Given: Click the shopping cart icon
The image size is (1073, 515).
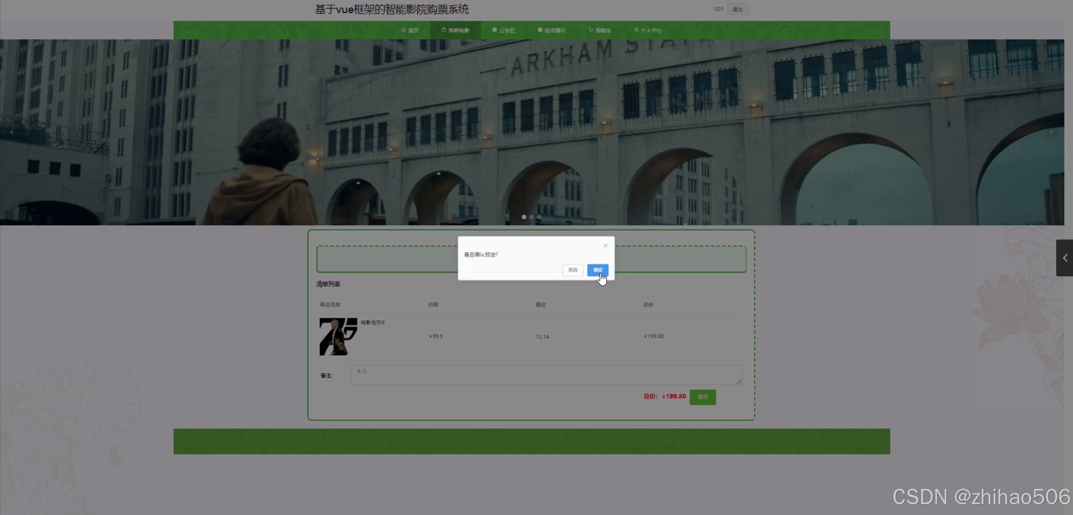Looking at the screenshot, I should click(x=591, y=30).
